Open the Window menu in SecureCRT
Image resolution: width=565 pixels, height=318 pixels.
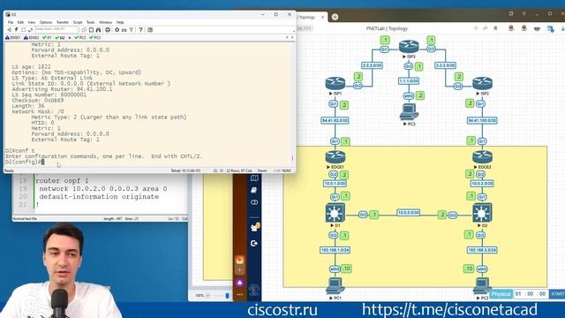tap(106, 22)
